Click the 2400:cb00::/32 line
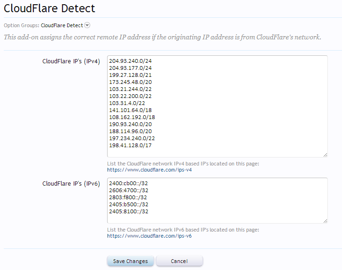This screenshot has width=342, height=270. (x=128, y=183)
